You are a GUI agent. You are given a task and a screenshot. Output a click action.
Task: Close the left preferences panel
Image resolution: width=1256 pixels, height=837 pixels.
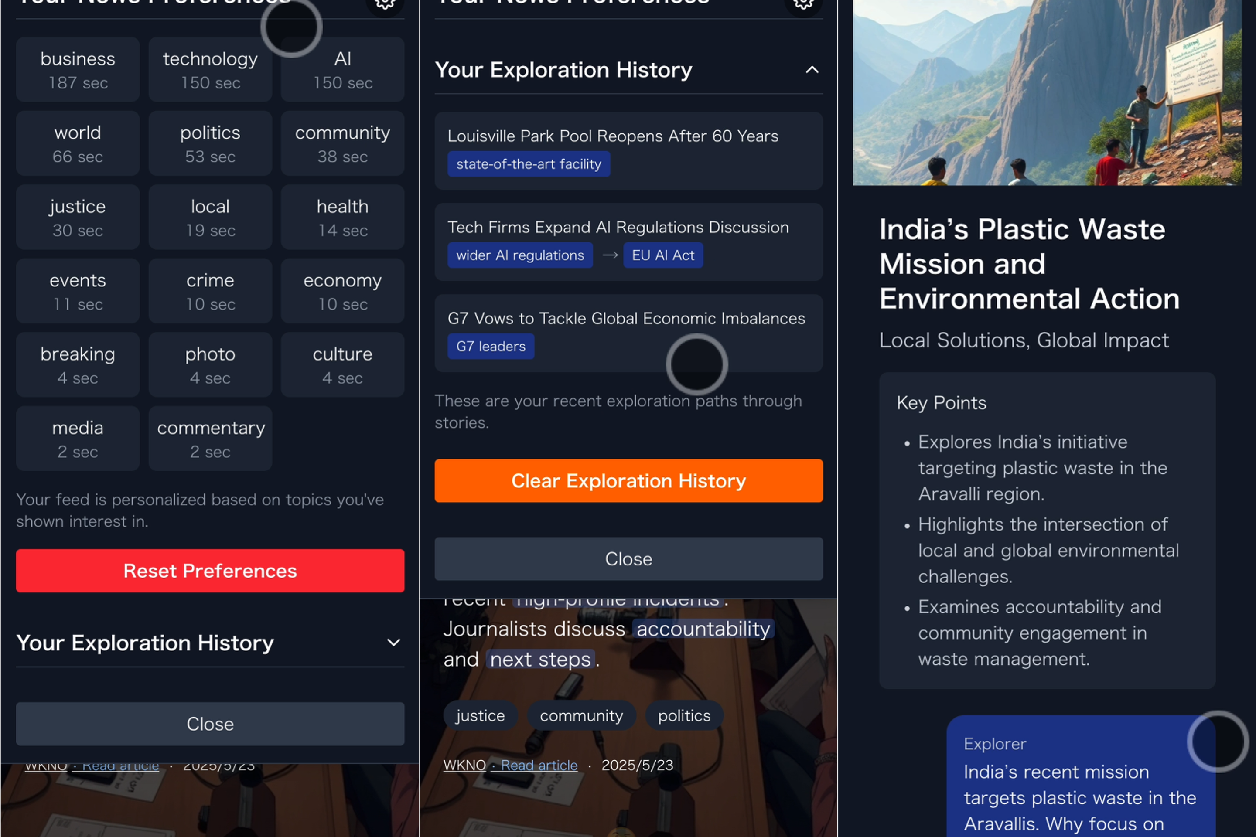[x=210, y=724]
